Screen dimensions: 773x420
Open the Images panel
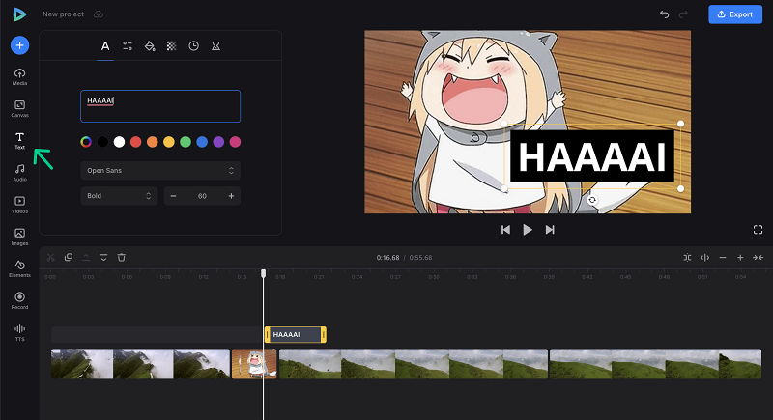[19, 237]
